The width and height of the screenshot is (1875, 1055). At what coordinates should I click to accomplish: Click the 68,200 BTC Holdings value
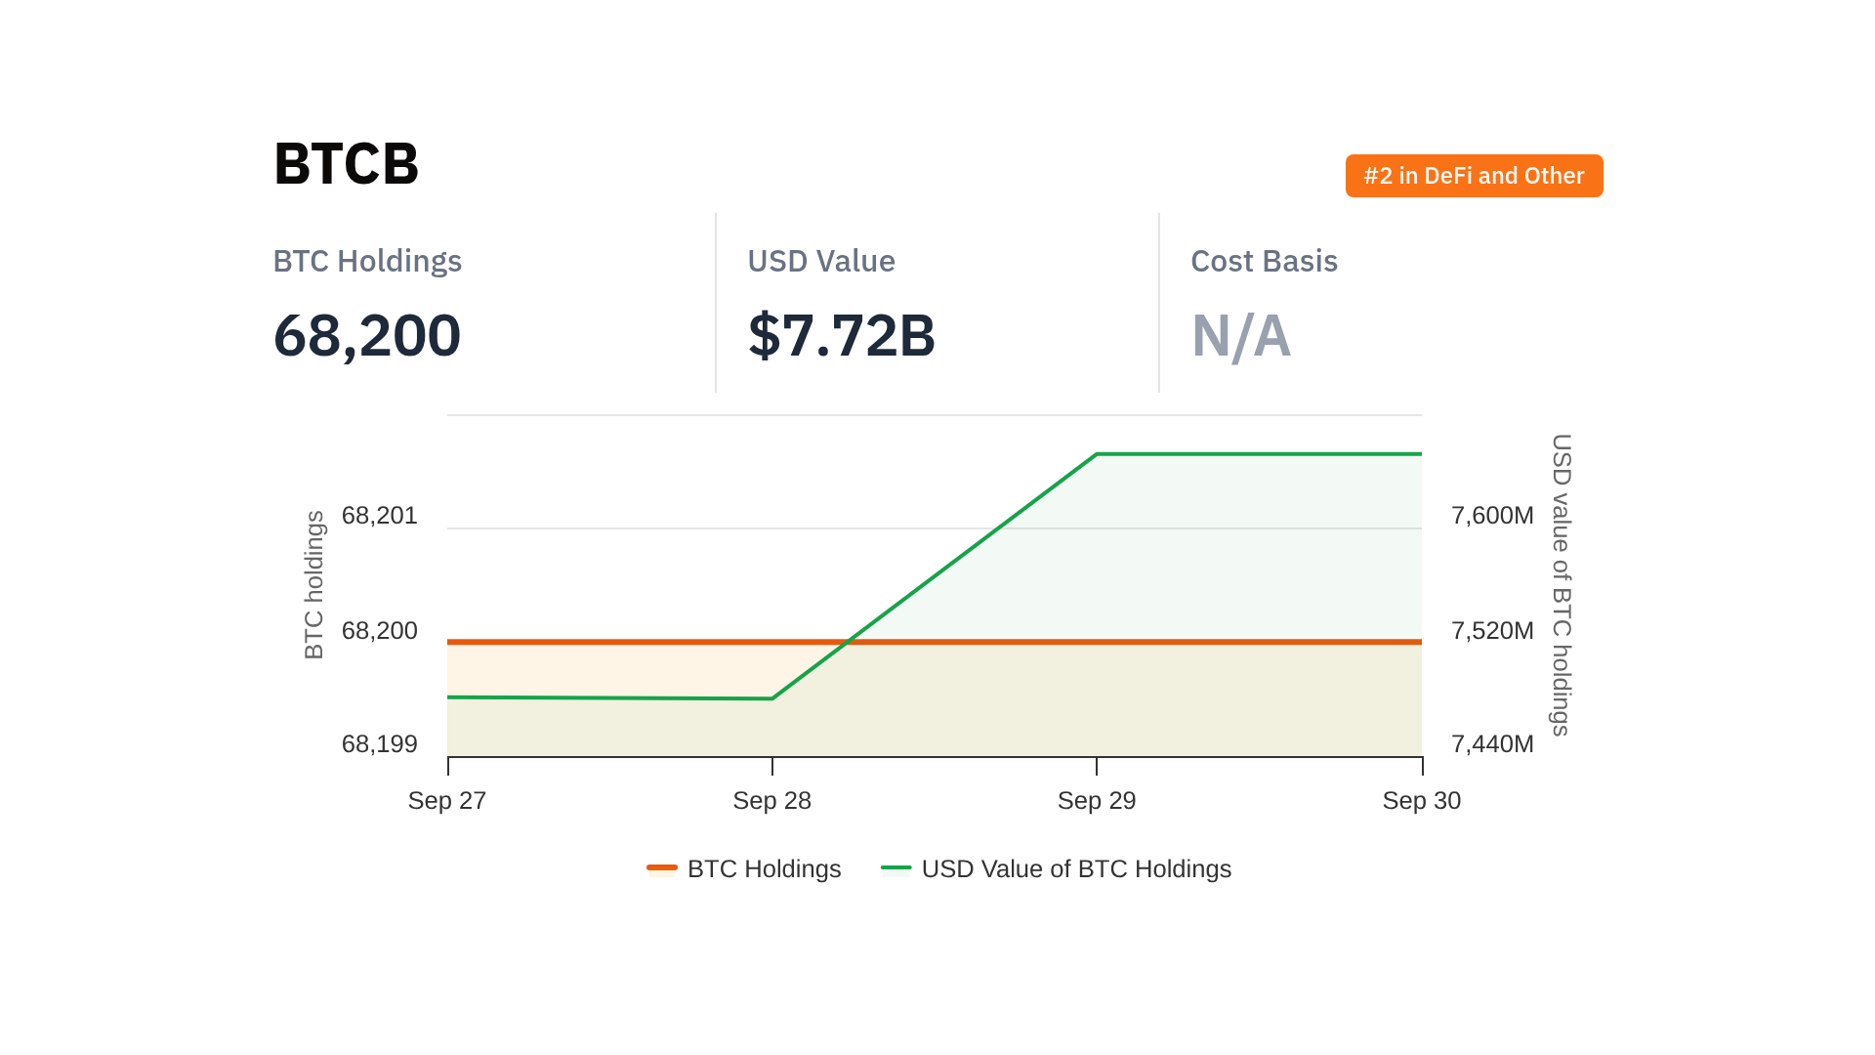pyautogui.click(x=366, y=335)
